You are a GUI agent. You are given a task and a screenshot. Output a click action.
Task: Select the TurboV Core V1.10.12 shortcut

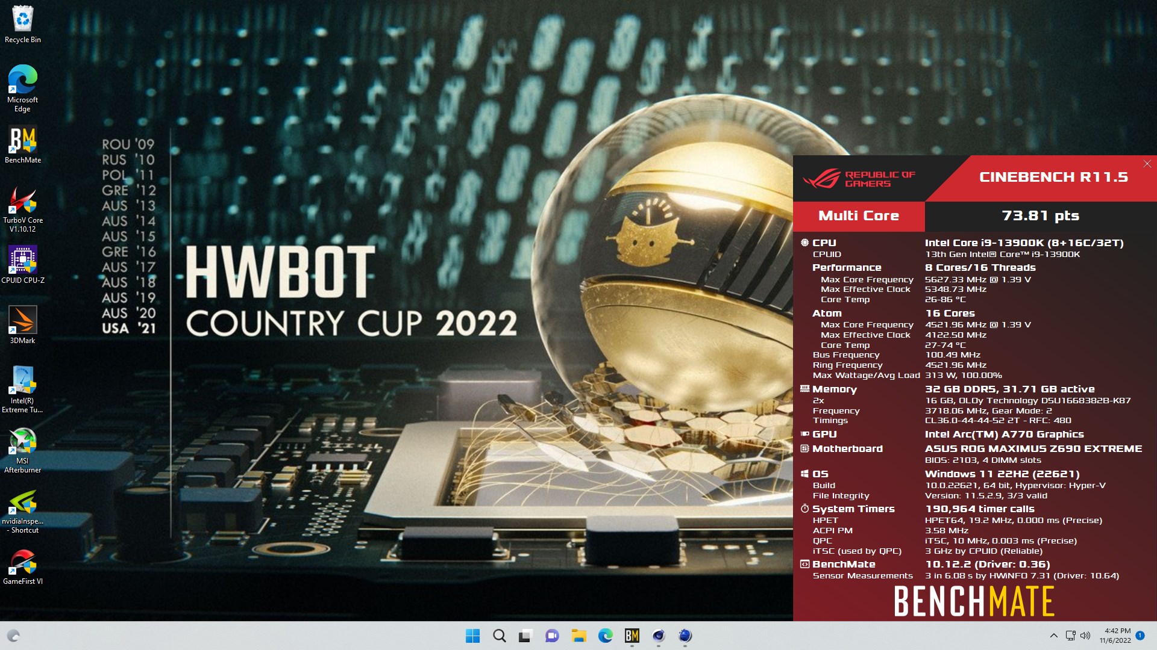point(23,209)
